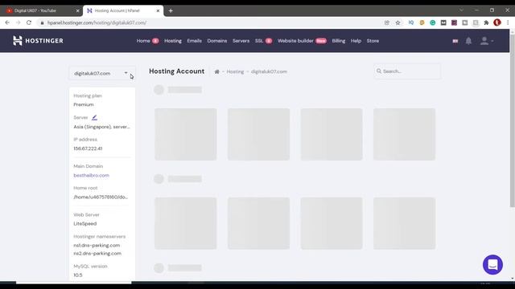Screen dimensions: 515x289
Task: Open the Chrome profile avatar
Action: pos(497,22)
